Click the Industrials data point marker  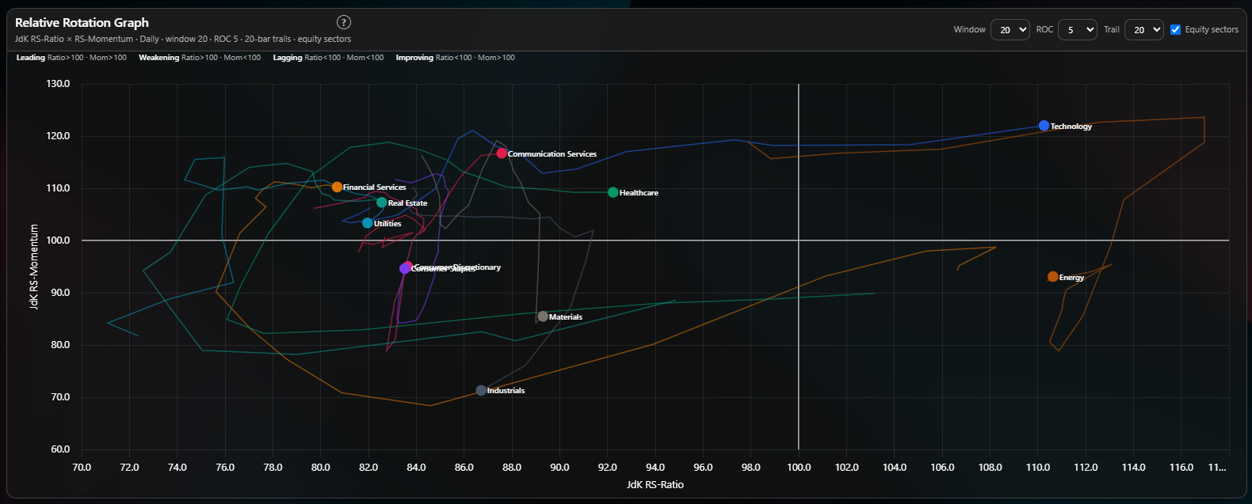(481, 390)
